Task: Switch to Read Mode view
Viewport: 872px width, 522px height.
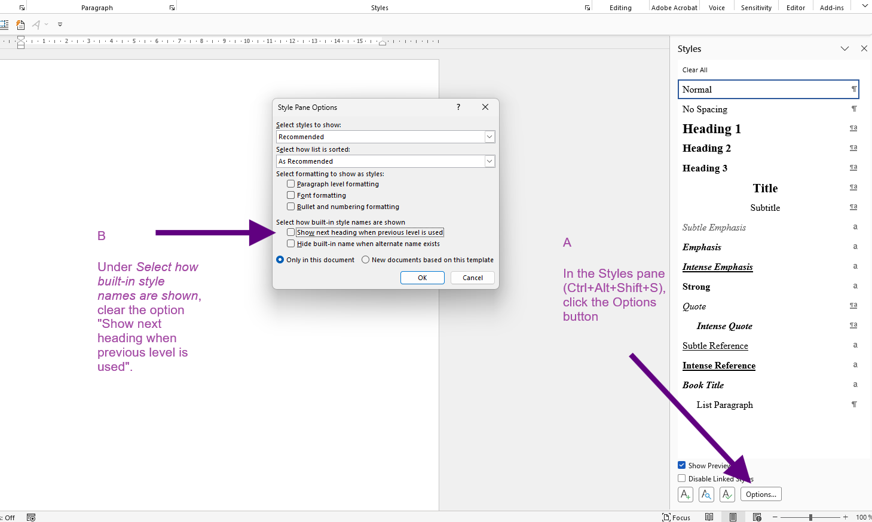Action: (709, 517)
